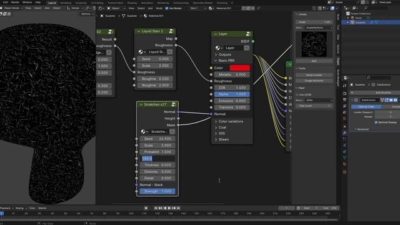Open the Node menu in node editor header

[x=159, y=8]
